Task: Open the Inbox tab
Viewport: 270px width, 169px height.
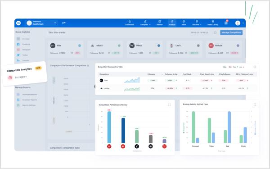Action: coord(184,23)
